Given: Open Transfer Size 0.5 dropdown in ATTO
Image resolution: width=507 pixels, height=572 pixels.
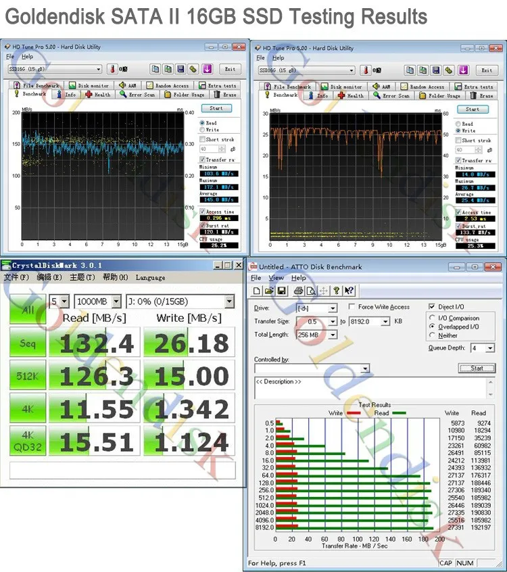Looking at the screenshot, I should point(333,321).
